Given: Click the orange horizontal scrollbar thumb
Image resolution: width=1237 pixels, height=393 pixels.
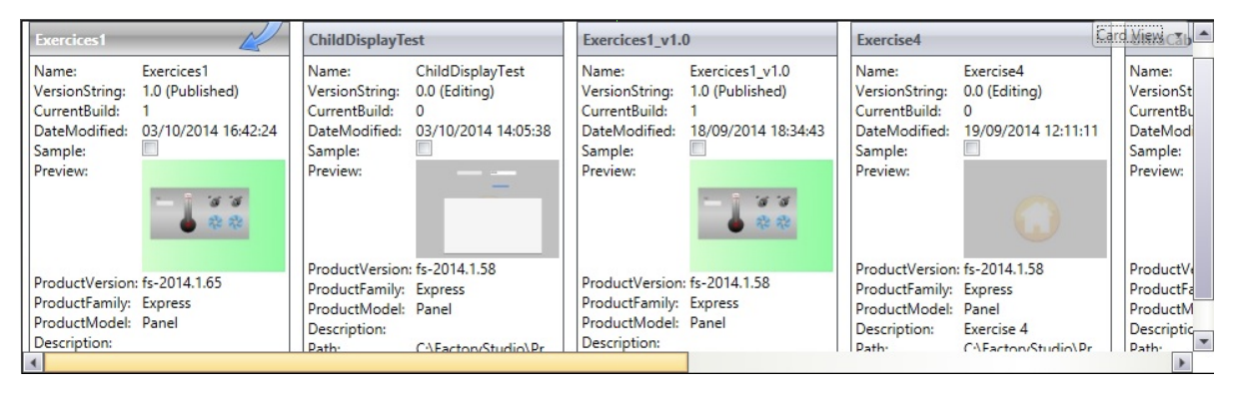Looking at the screenshot, I should [365, 362].
